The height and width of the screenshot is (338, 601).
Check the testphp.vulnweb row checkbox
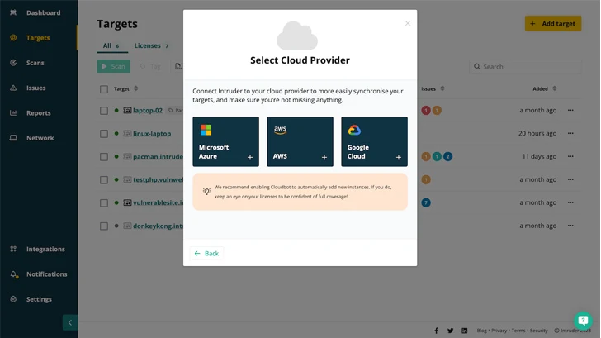[x=104, y=179]
